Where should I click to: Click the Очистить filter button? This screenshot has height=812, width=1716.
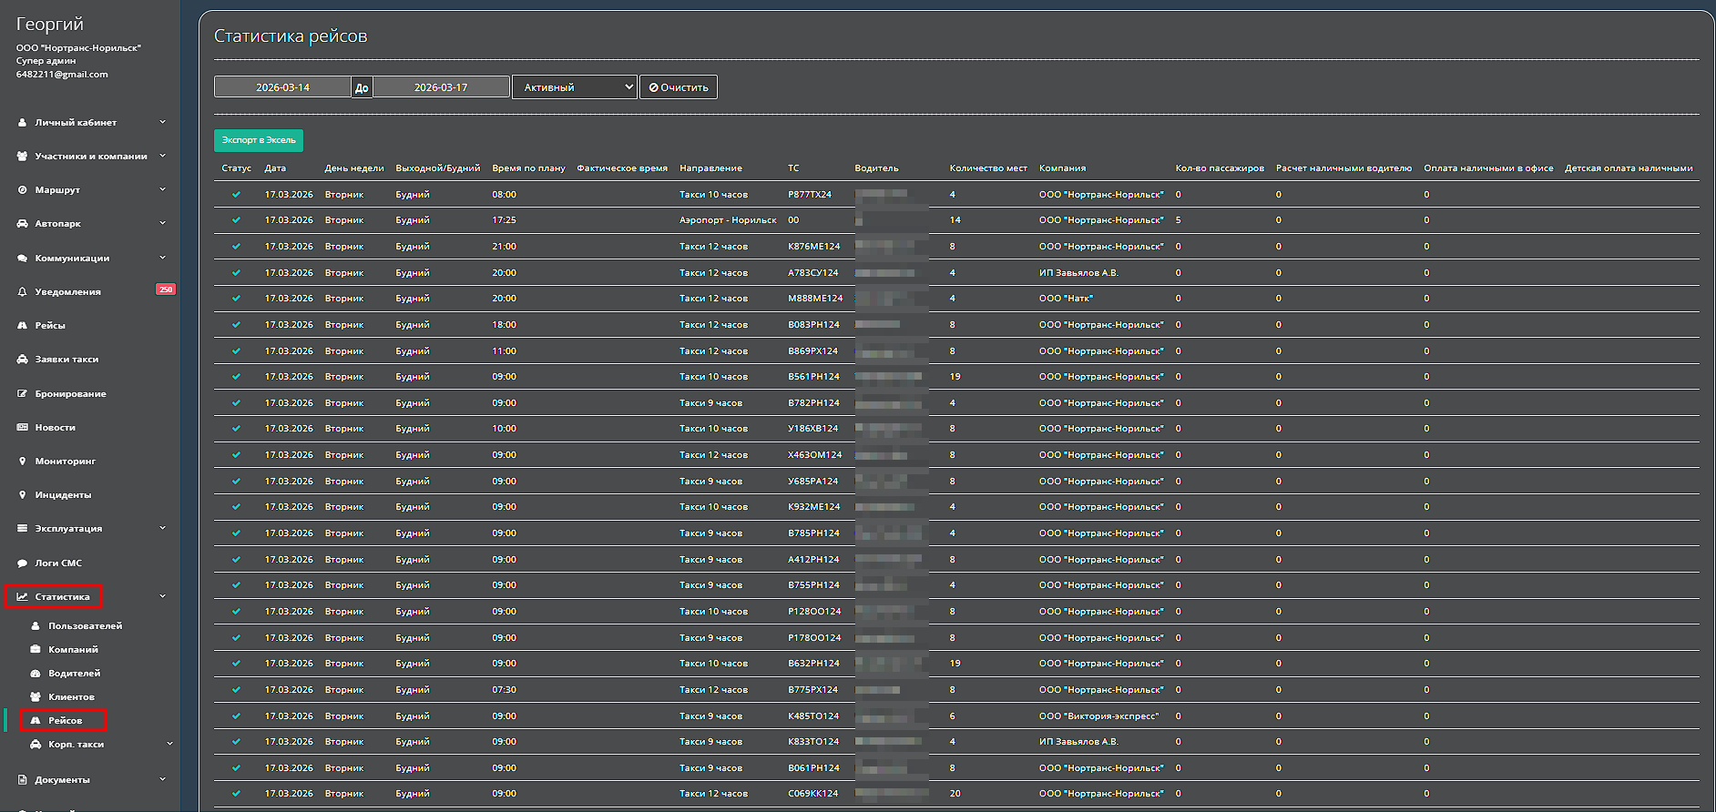pyautogui.click(x=679, y=87)
